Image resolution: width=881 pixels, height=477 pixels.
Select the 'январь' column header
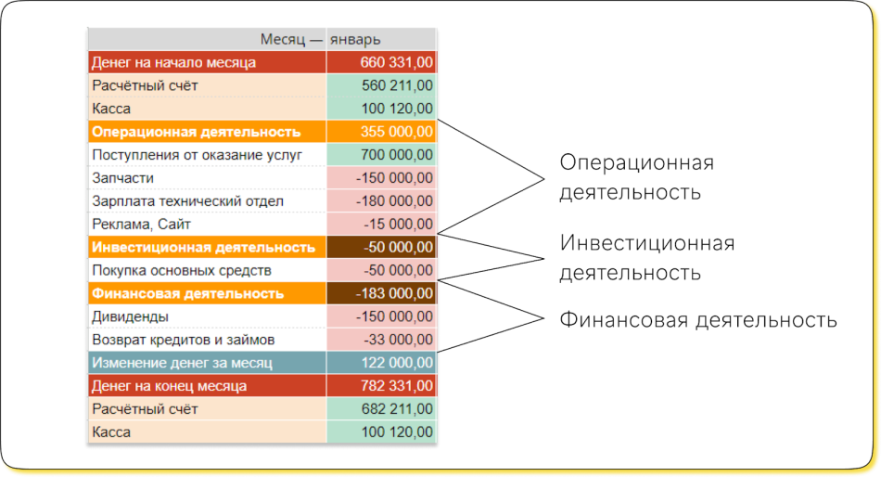(x=381, y=39)
